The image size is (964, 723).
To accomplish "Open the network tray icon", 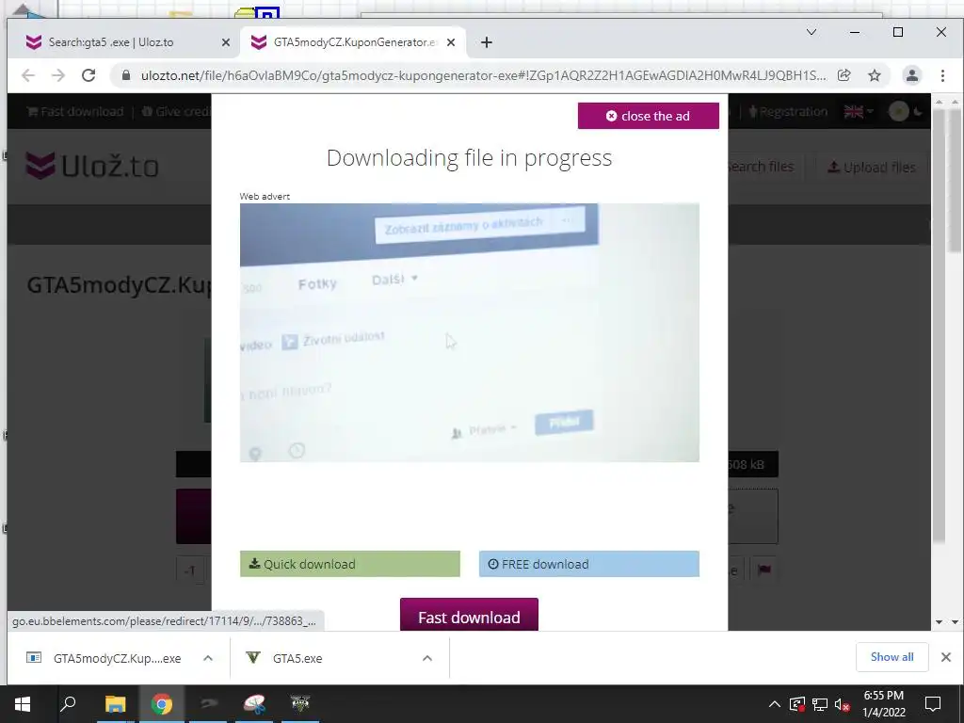I will (820, 704).
